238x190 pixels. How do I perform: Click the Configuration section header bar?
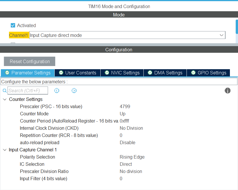119,50
